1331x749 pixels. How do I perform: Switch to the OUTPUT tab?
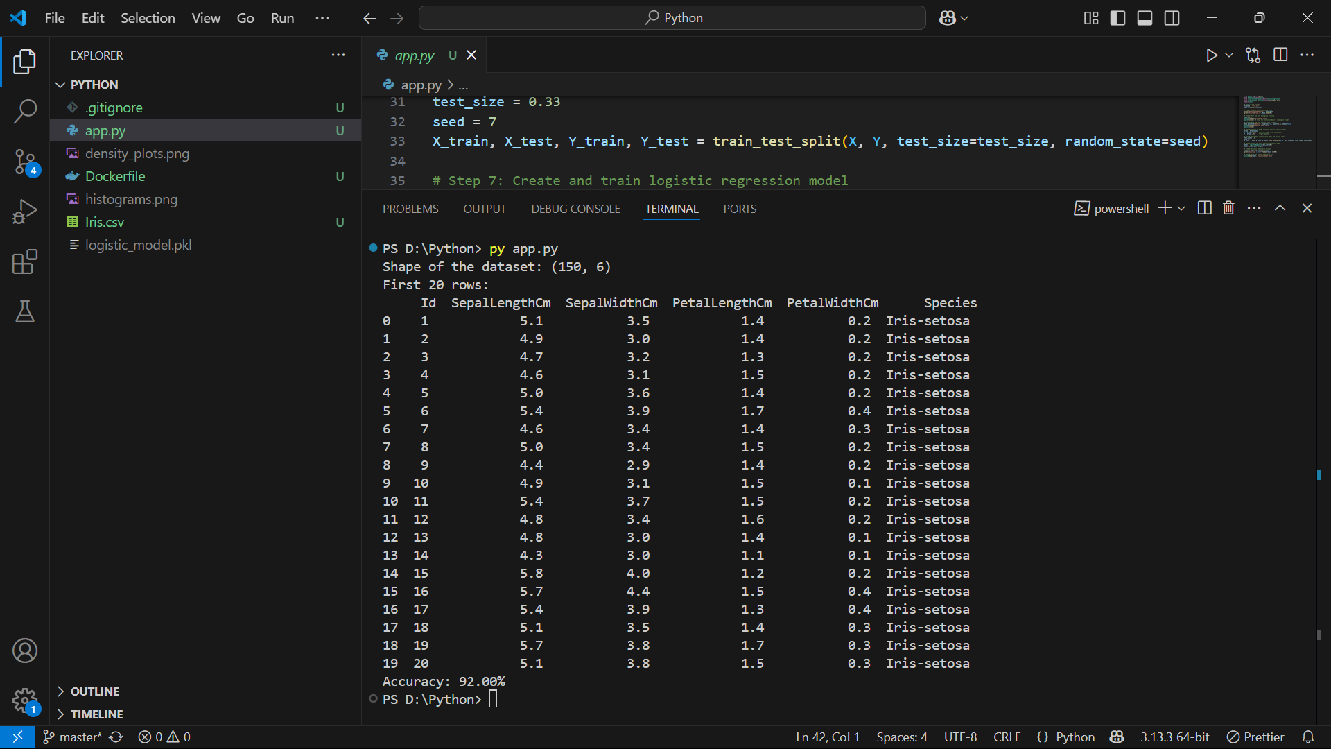[x=485, y=209]
